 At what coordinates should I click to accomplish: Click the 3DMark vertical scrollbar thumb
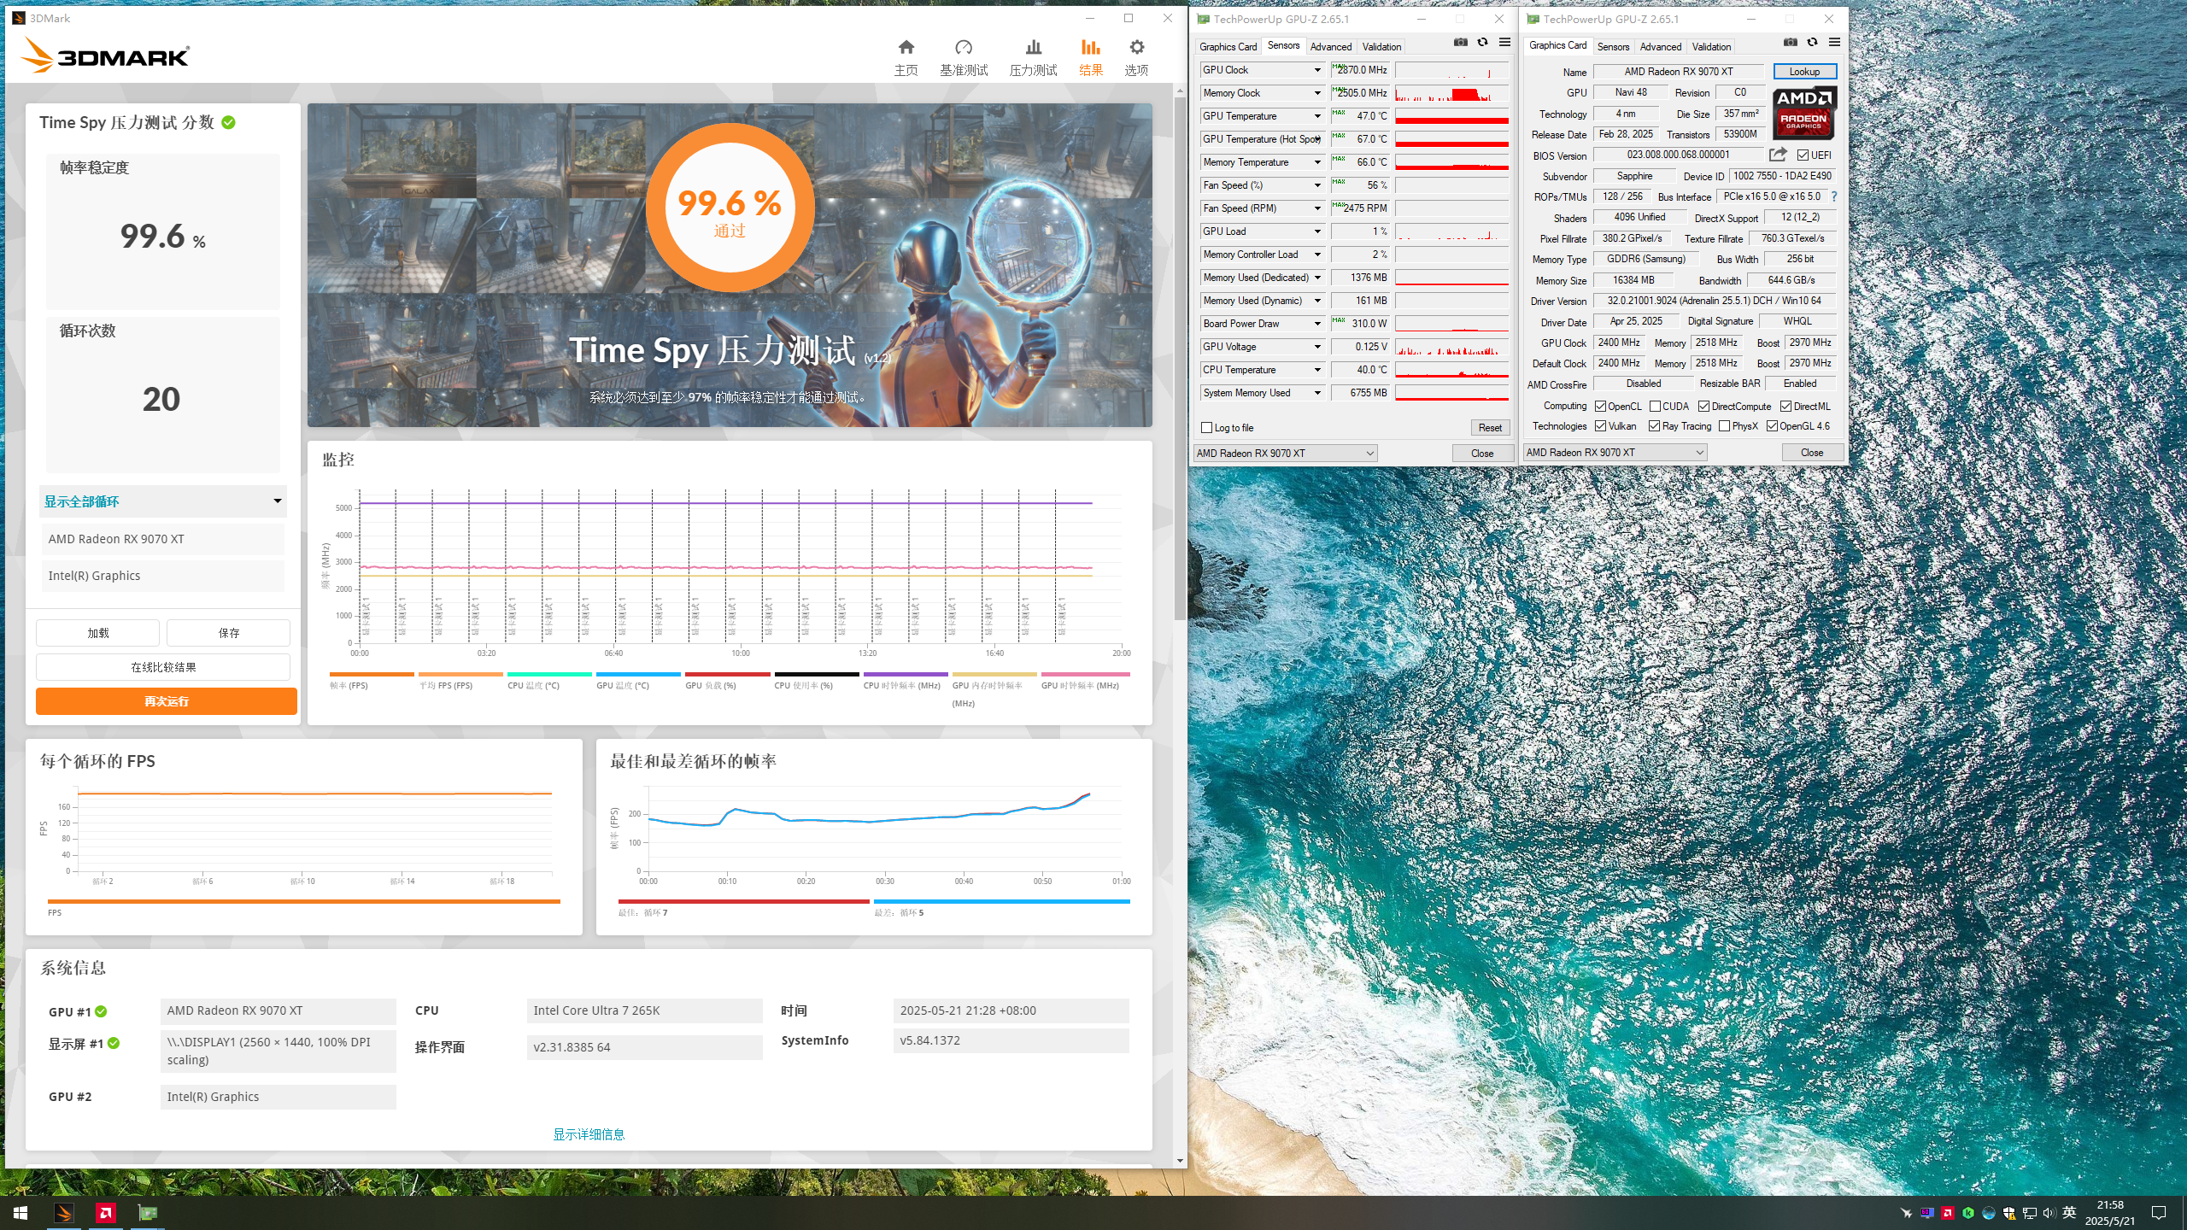click(1180, 359)
